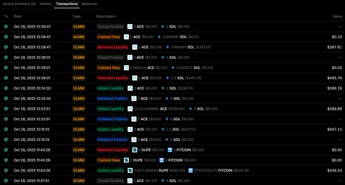This screenshot has height=185, width=345.
Task: Open the Balances tab
Action: 89,4
